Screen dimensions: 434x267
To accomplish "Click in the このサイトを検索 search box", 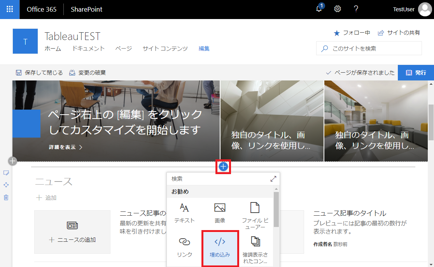I will click(x=369, y=49).
